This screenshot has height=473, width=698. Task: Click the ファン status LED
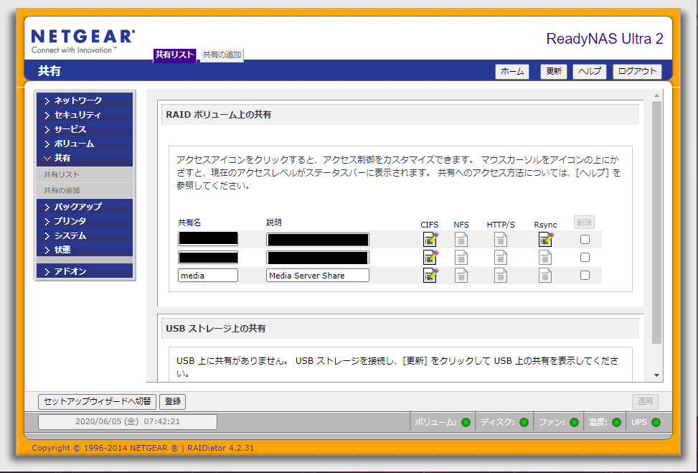tap(574, 422)
